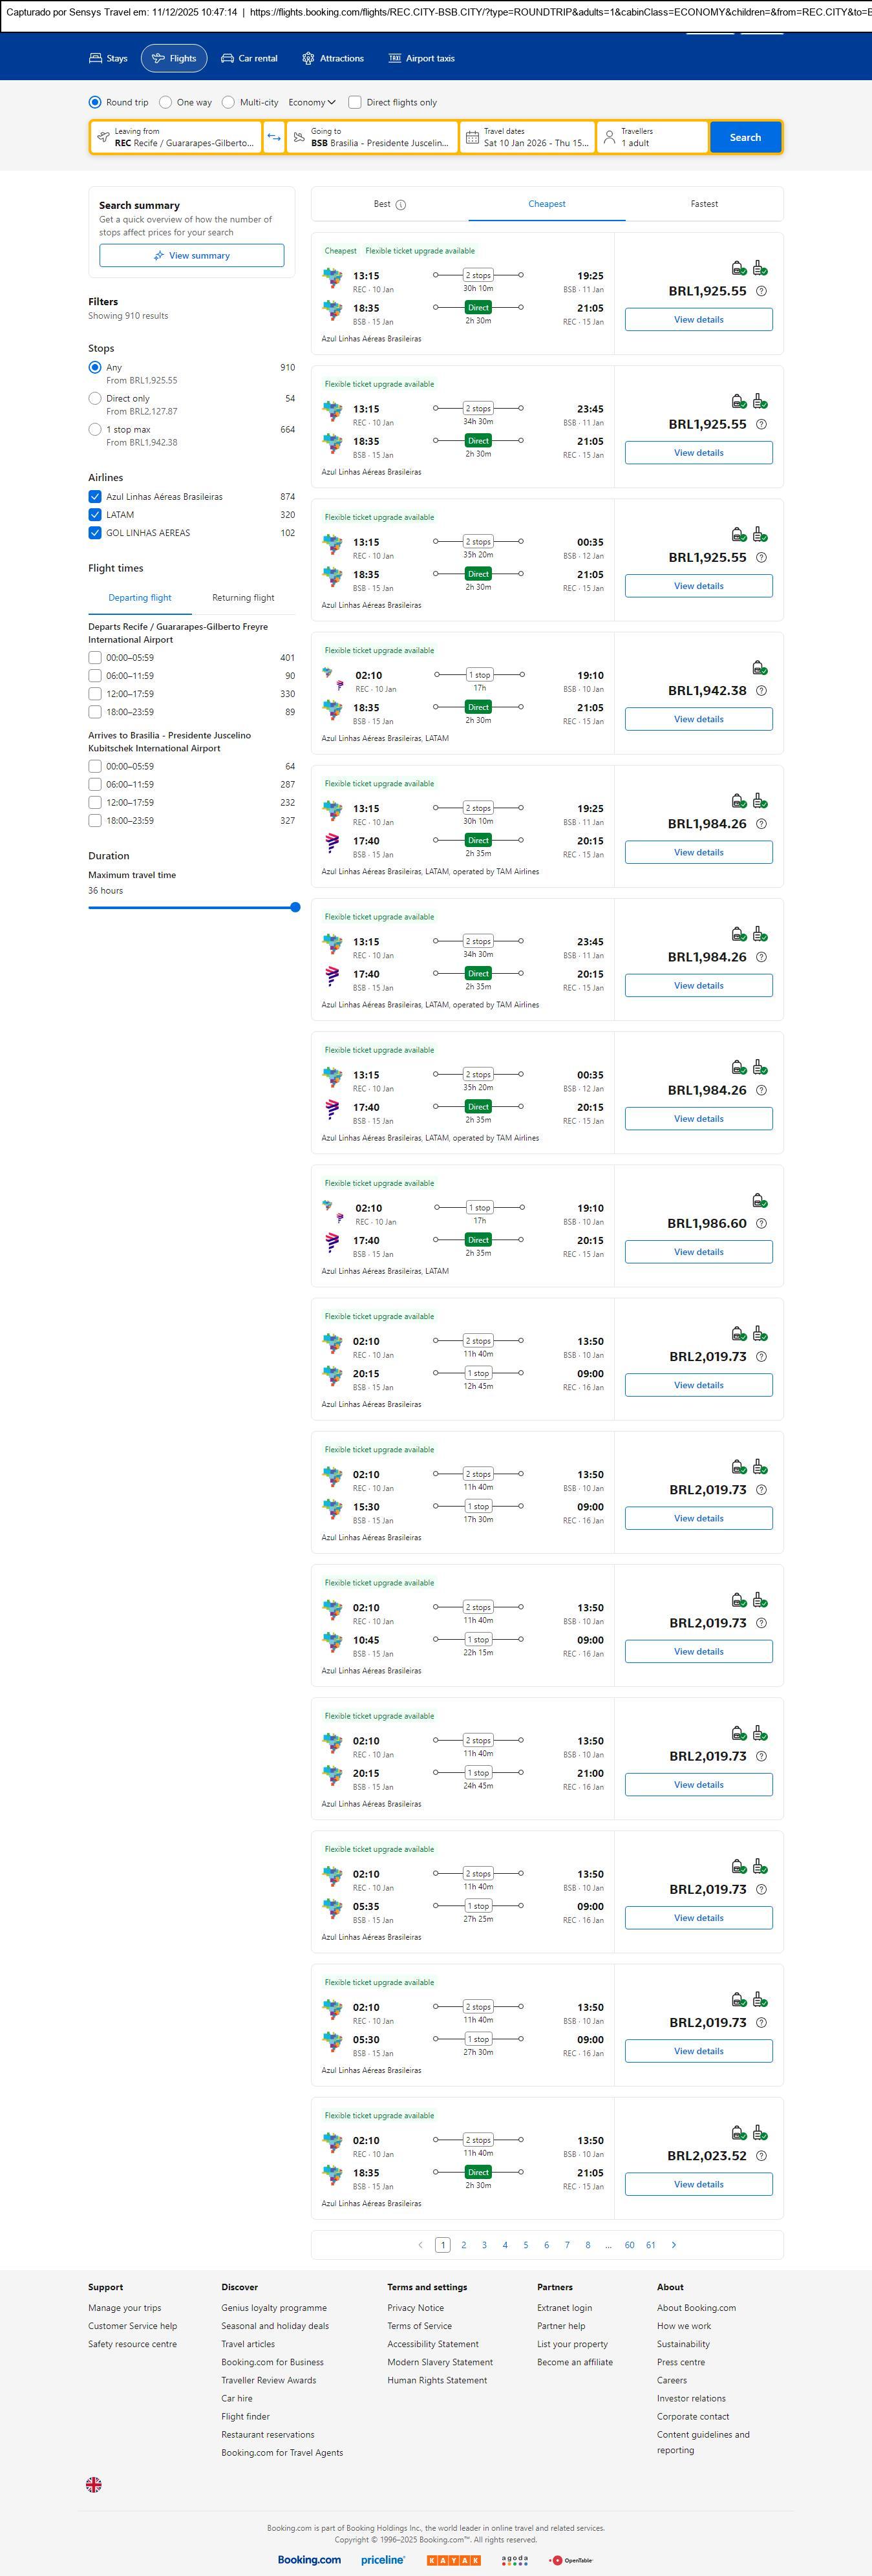This screenshot has height=2576, width=872.
Task: Click the help icon next to the BRL1,942.38 price
Action: click(761, 691)
